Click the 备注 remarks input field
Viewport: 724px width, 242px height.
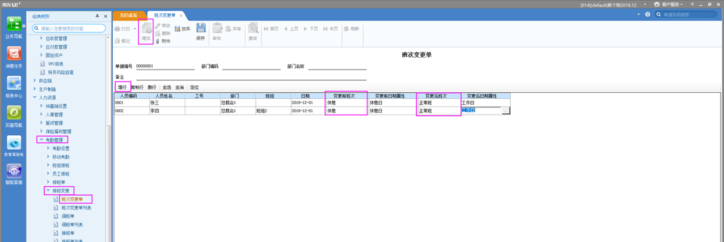251,76
